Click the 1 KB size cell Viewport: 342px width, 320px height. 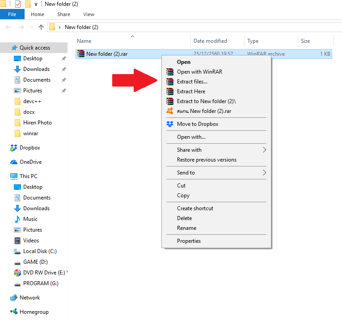tap(325, 54)
